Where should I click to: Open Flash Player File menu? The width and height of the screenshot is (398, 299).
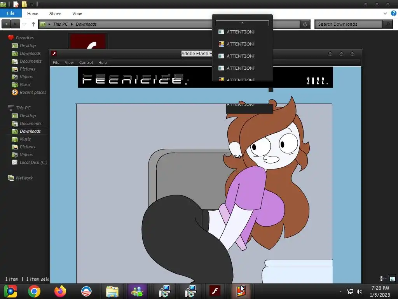[x=56, y=63]
